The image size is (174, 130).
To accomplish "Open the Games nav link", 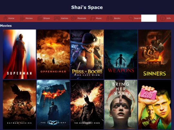I will [x=64, y=18].
